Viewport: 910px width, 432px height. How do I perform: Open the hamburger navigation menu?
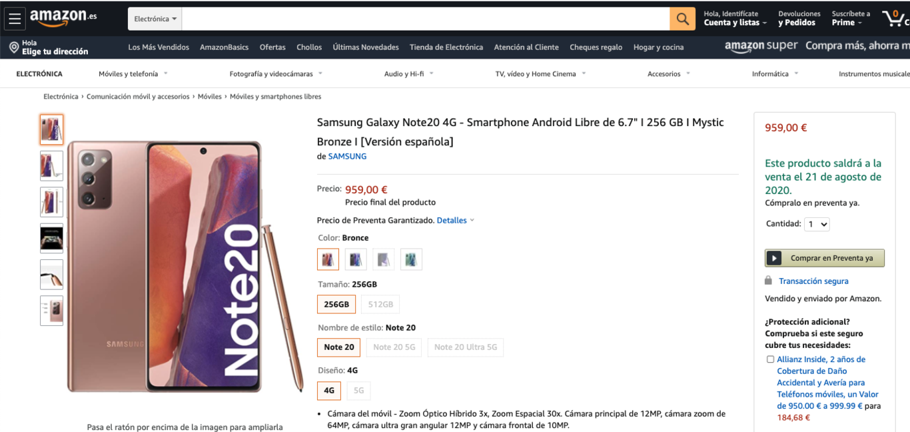(x=15, y=18)
